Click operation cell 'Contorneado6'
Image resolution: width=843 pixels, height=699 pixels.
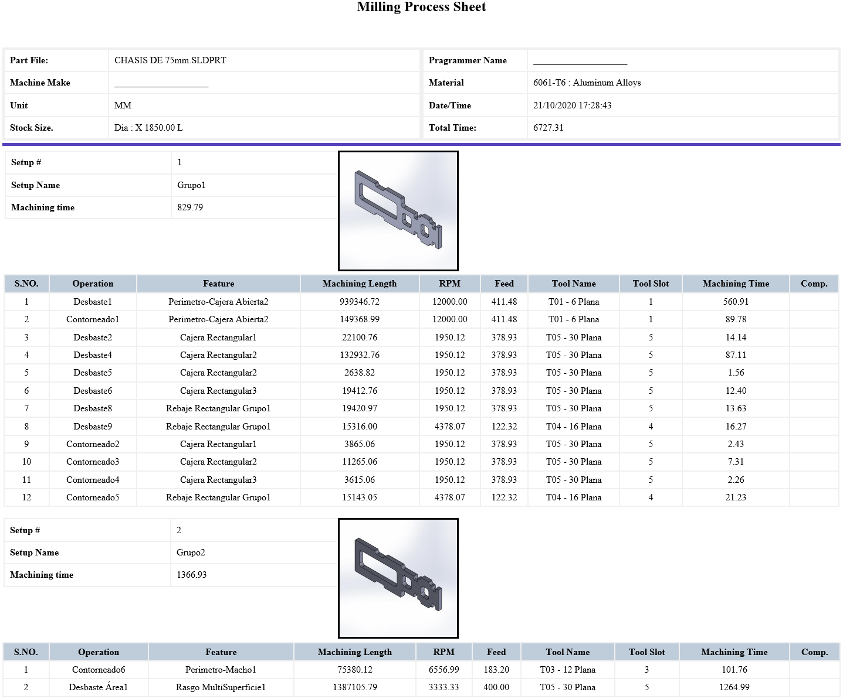click(99, 670)
